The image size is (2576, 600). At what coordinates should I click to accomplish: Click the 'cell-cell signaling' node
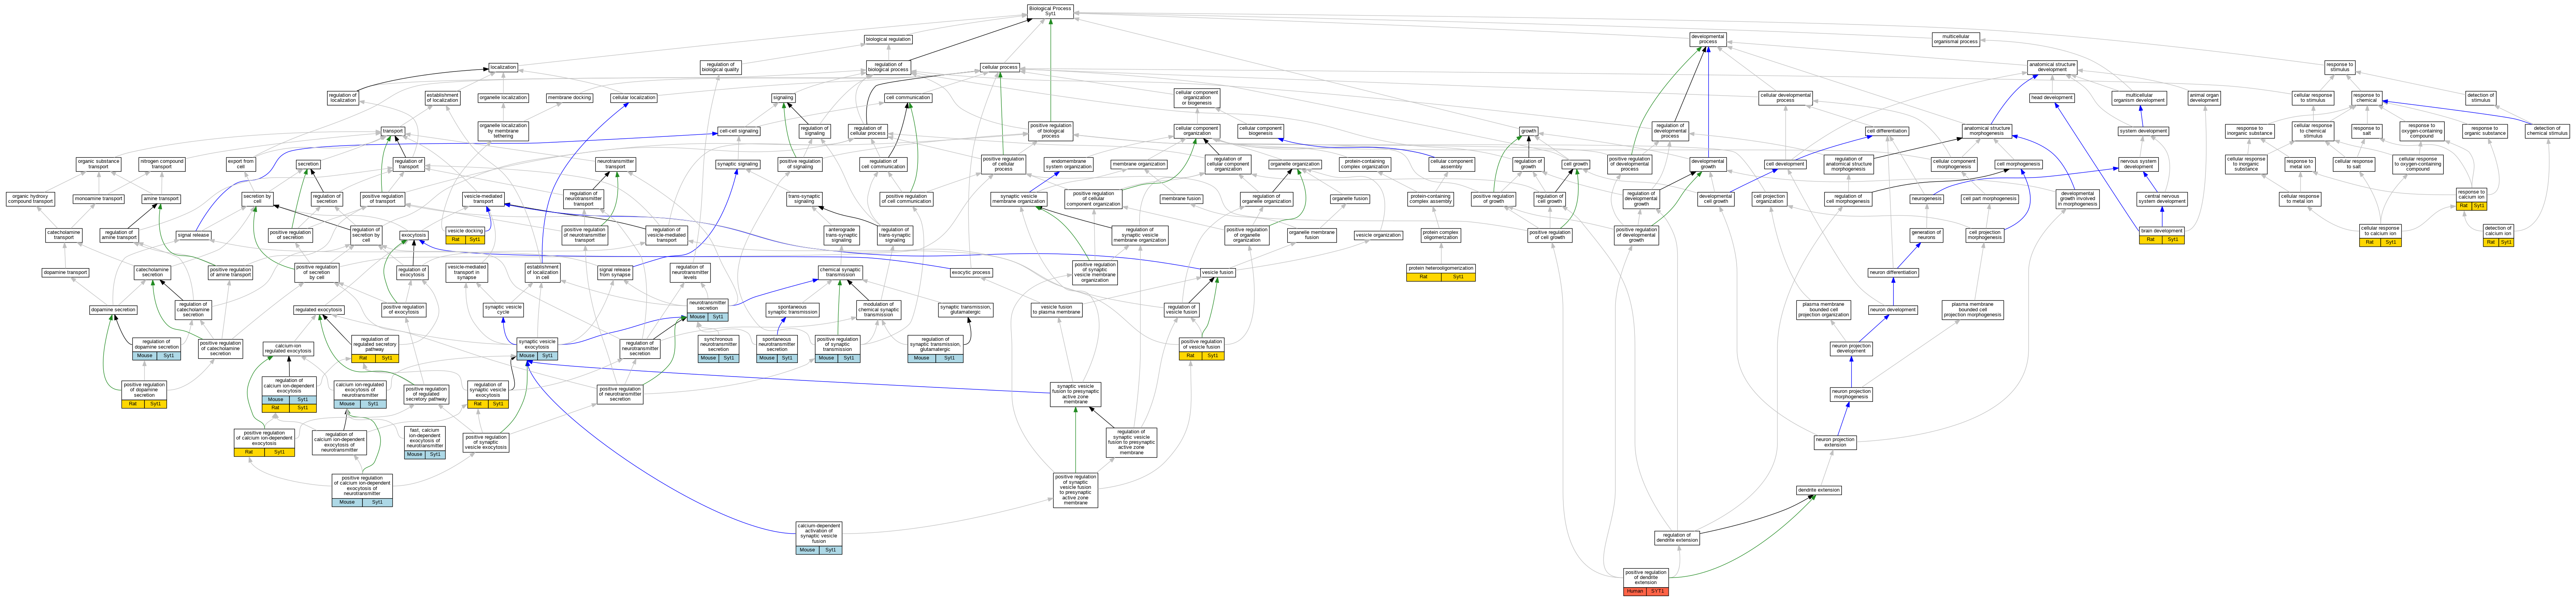tap(739, 131)
